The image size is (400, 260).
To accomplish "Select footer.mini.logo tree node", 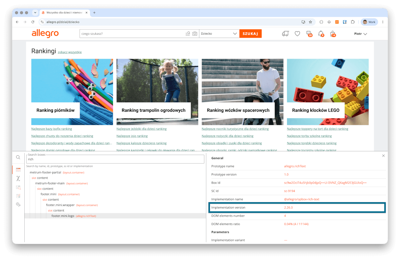I will [63, 216].
